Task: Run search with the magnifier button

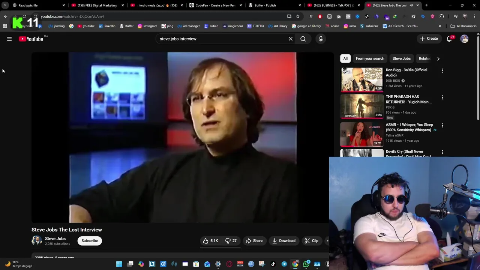Action: [x=303, y=39]
